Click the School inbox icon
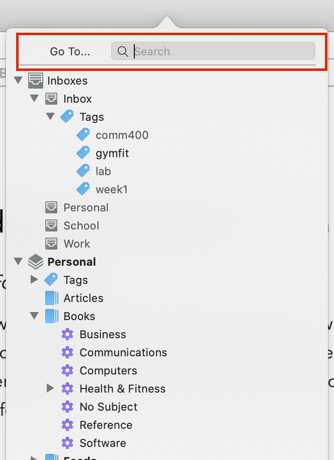 [51, 225]
